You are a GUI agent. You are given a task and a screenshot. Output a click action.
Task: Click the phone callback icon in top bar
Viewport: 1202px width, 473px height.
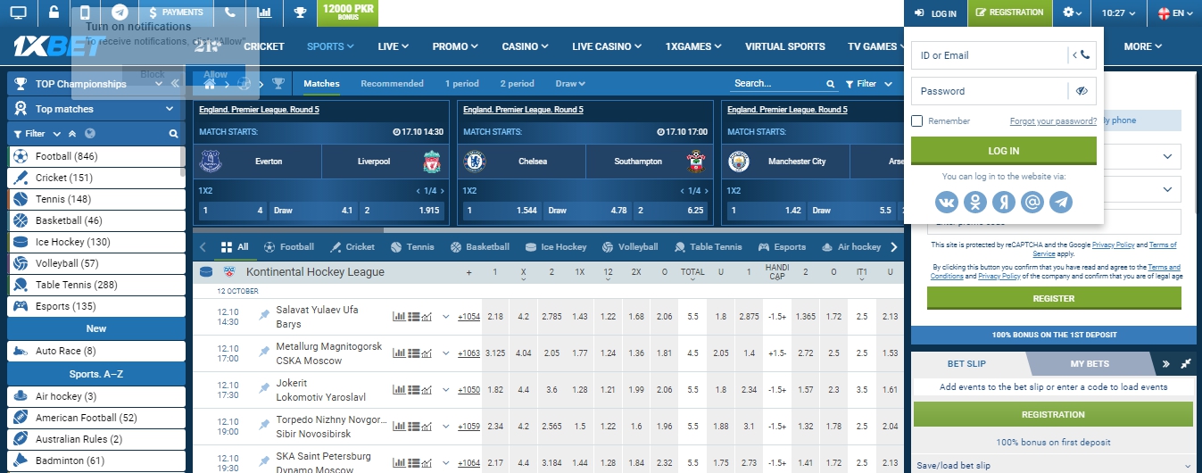(230, 12)
